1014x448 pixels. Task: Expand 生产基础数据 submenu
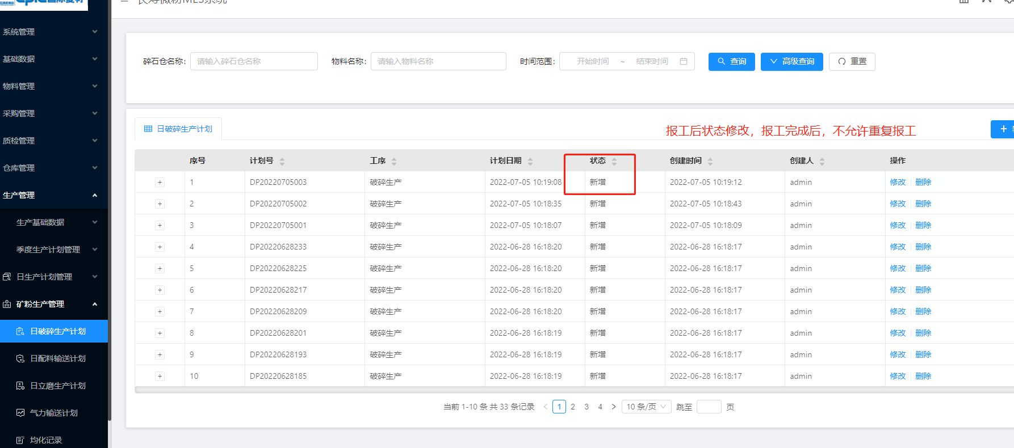[54, 222]
